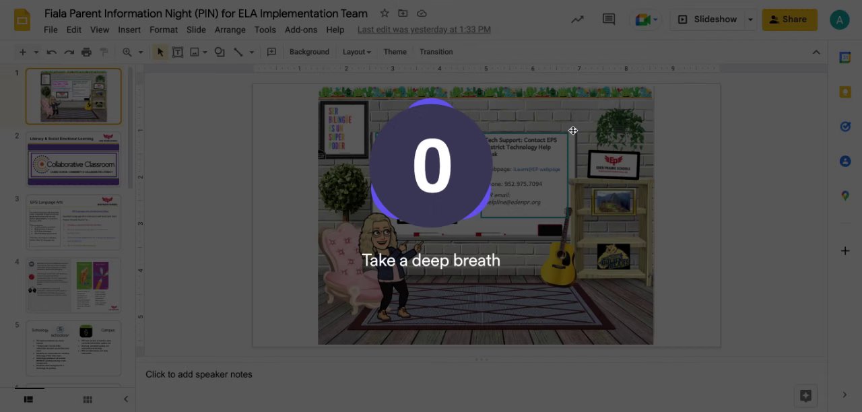Click the move to folder icon
Screen dimensions: 862x412
coord(403,13)
